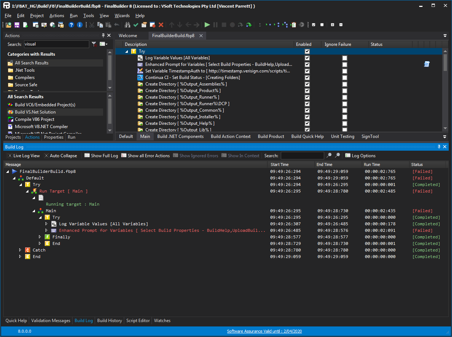Image resolution: width=452 pixels, height=337 pixels.
Task: Click Show Full Log button
Action: tap(101, 156)
